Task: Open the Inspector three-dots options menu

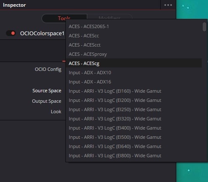Action: pos(168,5)
